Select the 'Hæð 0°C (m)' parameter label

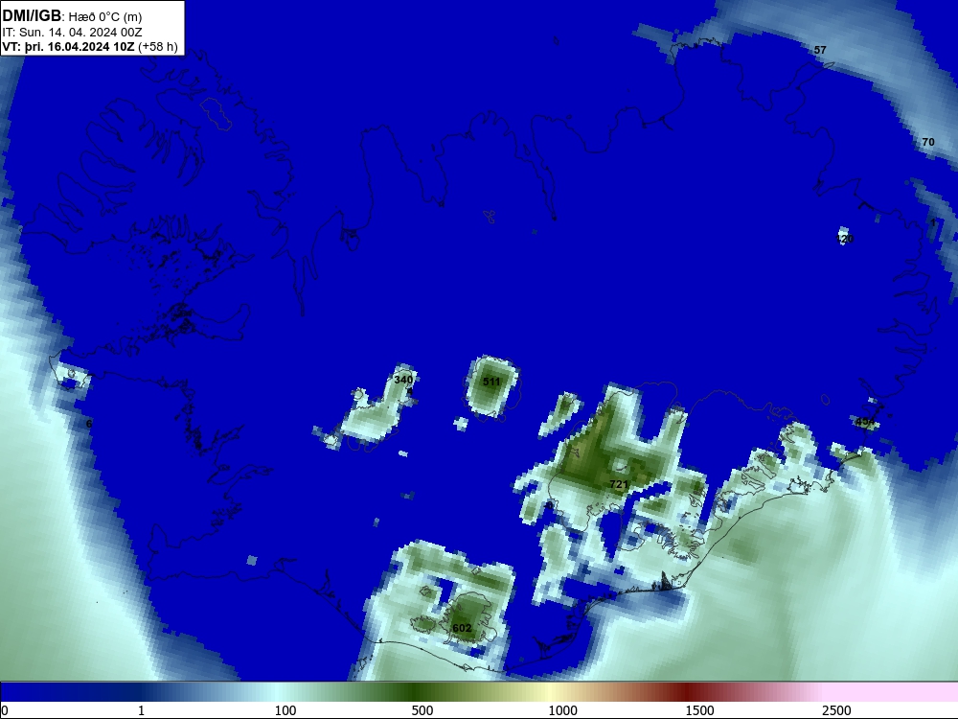click(105, 17)
